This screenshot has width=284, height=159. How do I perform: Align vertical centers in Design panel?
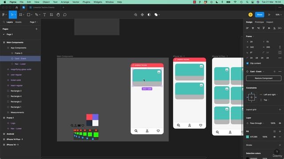coord(269,28)
